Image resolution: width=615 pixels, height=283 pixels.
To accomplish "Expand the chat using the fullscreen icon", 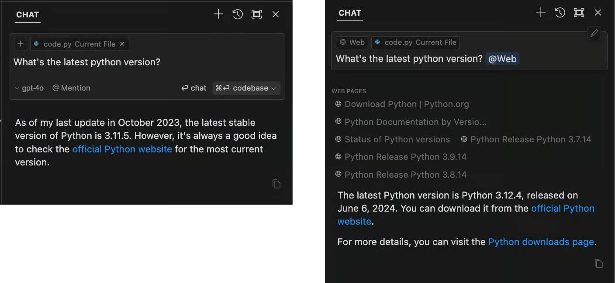I will 256,14.
